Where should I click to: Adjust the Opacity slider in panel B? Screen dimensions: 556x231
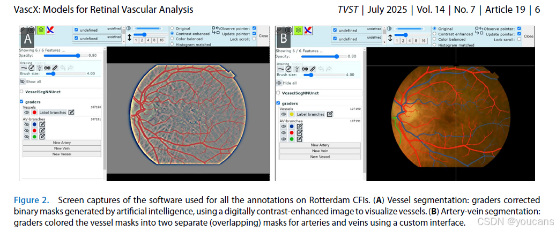click(324, 56)
